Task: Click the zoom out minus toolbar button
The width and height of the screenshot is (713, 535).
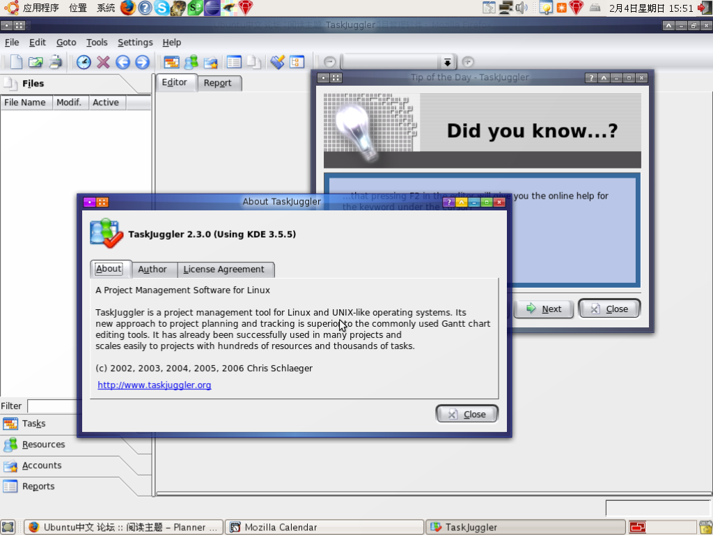Action: (330, 62)
